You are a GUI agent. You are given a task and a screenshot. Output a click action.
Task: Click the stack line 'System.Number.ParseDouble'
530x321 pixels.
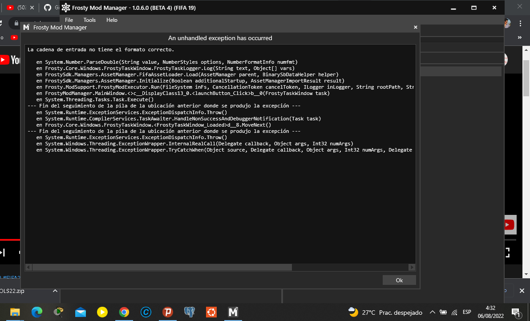tap(167, 62)
